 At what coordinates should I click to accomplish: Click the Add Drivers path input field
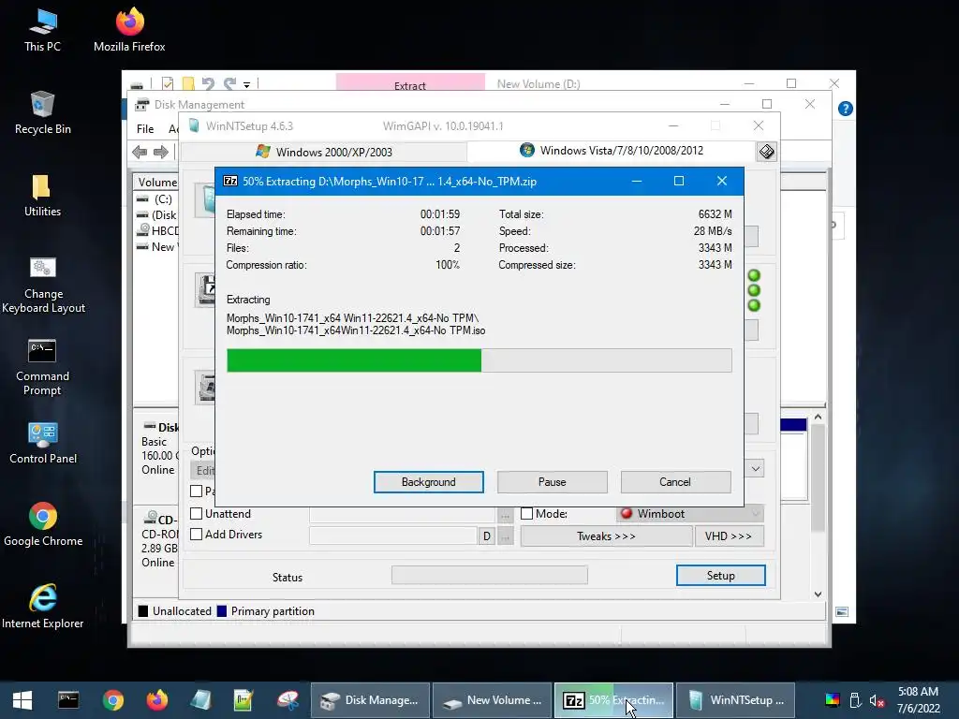click(392, 536)
